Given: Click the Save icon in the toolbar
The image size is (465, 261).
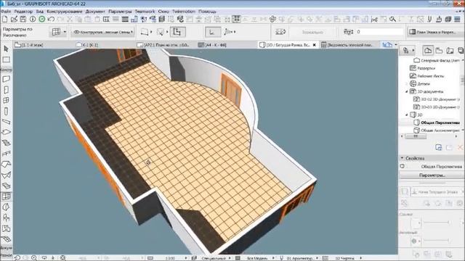Looking at the screenshot, I should [23, 20].
